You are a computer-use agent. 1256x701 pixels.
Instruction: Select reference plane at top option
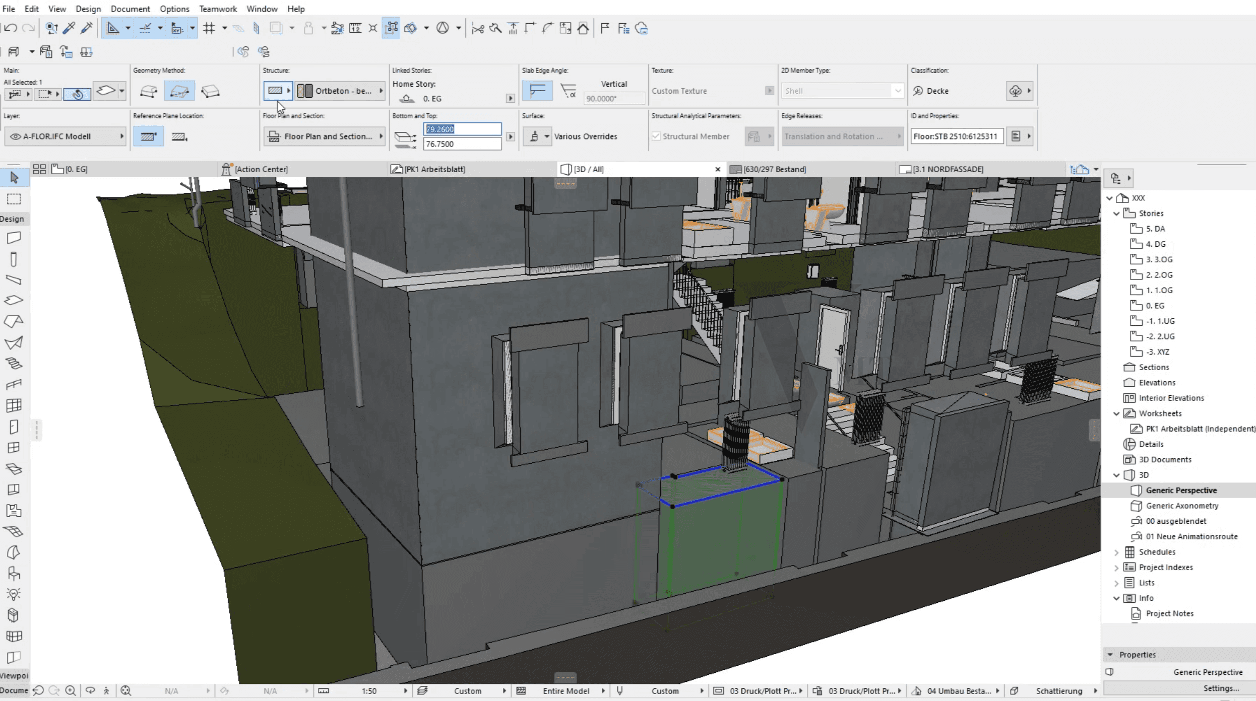click(149, 136)
